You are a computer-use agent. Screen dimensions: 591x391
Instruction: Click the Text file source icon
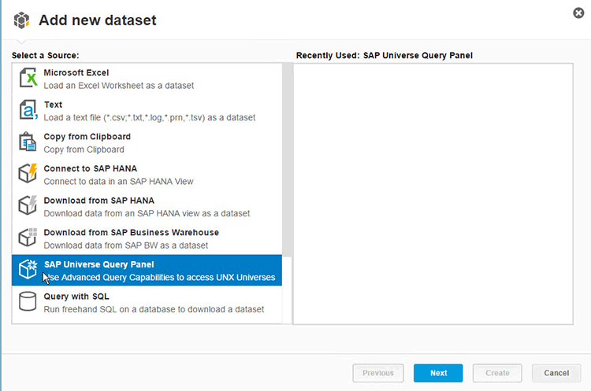click(x=28, y=110)
